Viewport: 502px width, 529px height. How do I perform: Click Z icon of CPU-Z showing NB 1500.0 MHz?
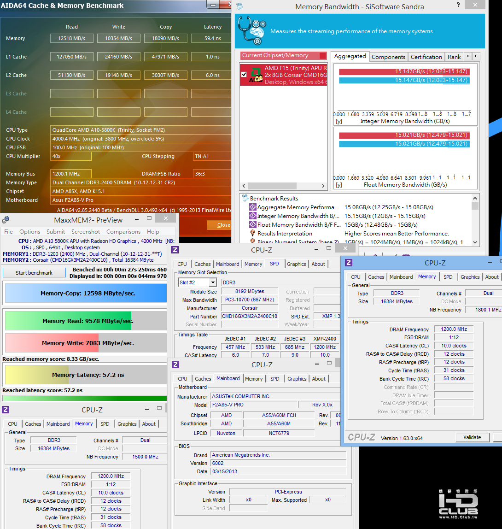point(6,410)
